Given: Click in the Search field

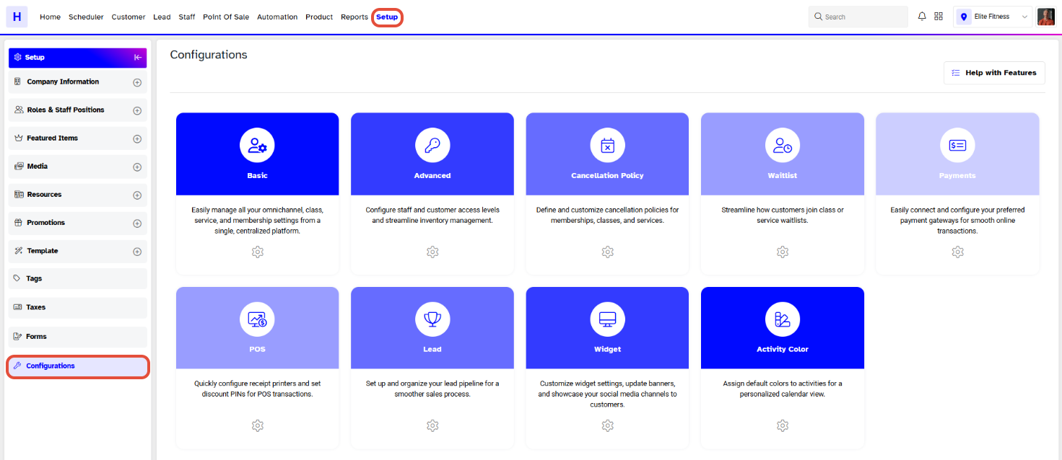Looking at the screenshot, I should (x=858, y=17).
